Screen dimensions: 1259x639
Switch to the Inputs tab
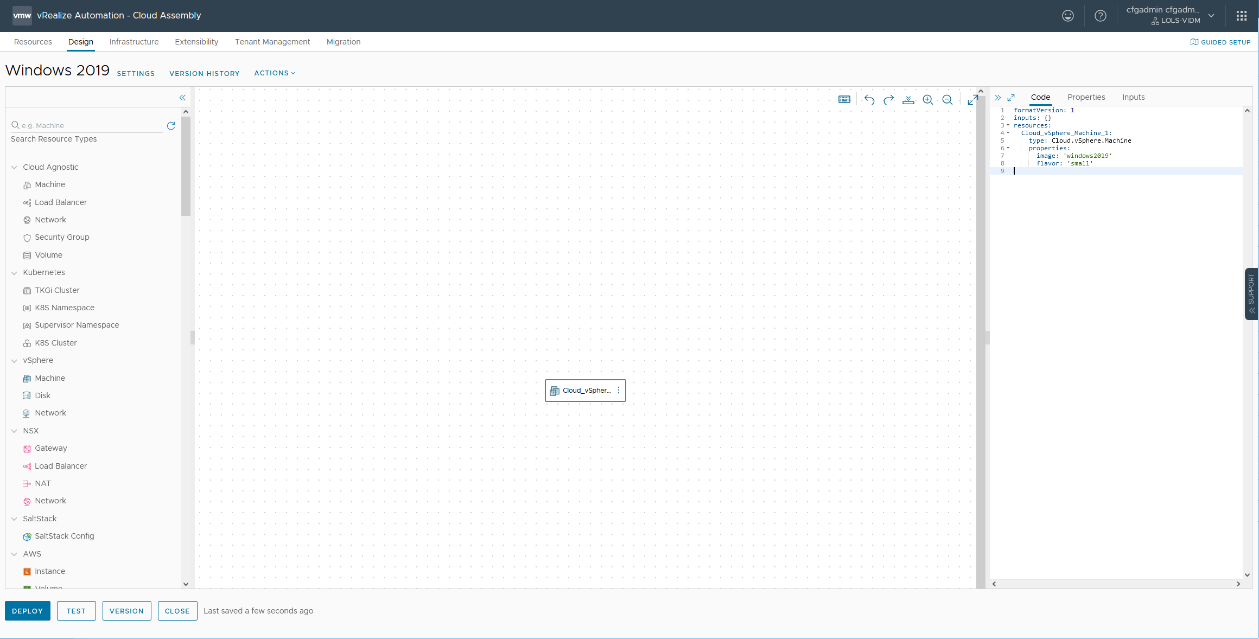tap(1133, 97)
